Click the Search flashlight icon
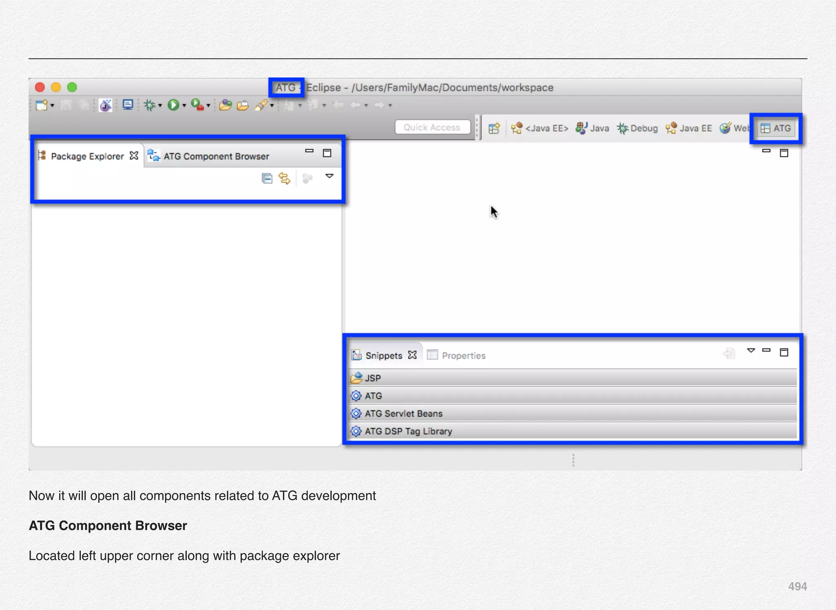The image size is (836, 610). pos(261,105)
